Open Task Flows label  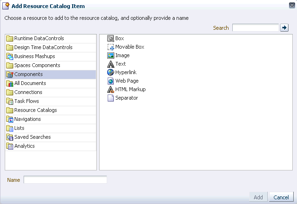[x=26, y=102]
